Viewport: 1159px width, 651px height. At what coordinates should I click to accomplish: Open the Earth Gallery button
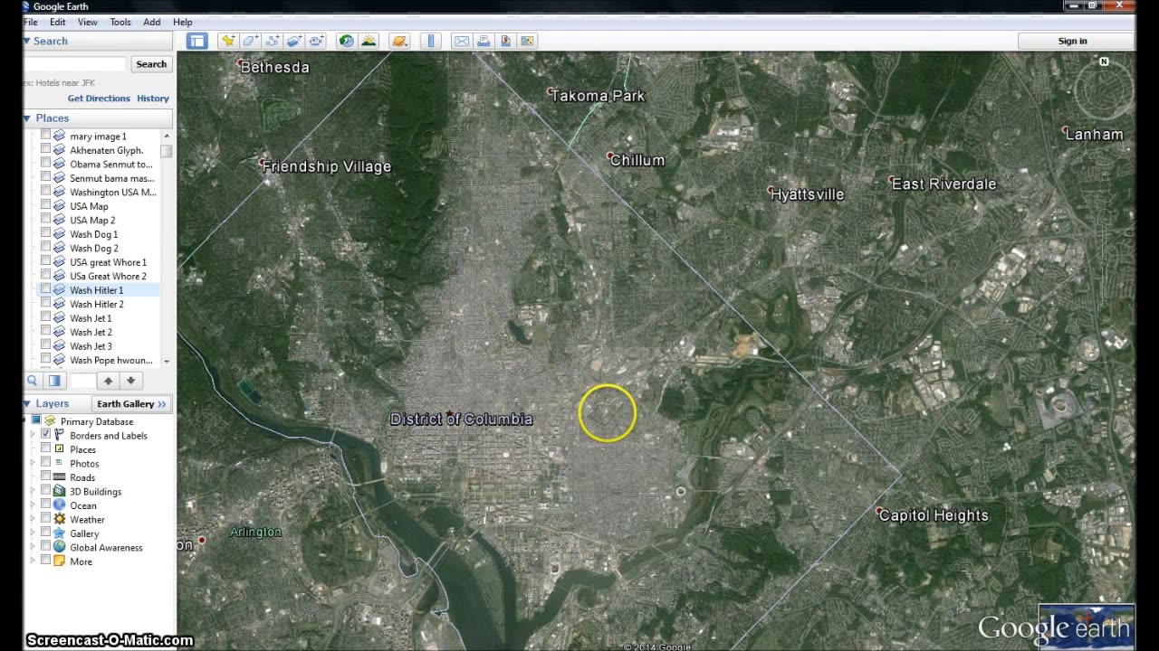[132, 403]
